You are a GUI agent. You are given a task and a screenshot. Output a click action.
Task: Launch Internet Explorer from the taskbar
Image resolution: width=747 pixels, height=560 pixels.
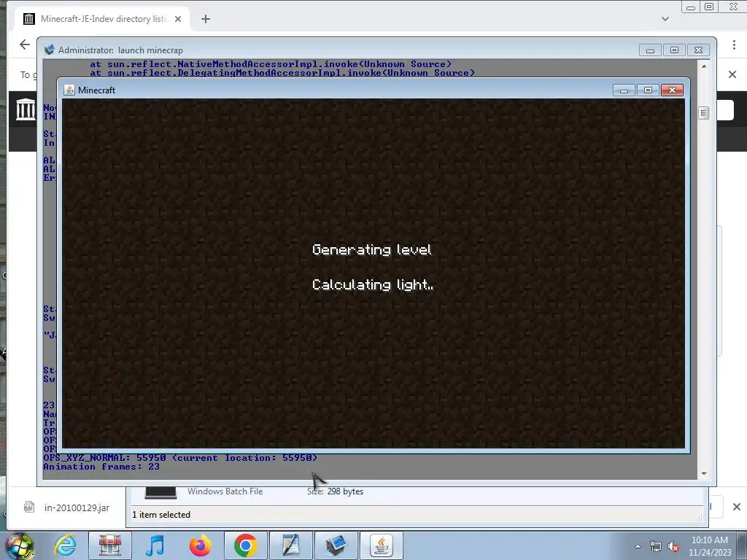click(65, 545)
